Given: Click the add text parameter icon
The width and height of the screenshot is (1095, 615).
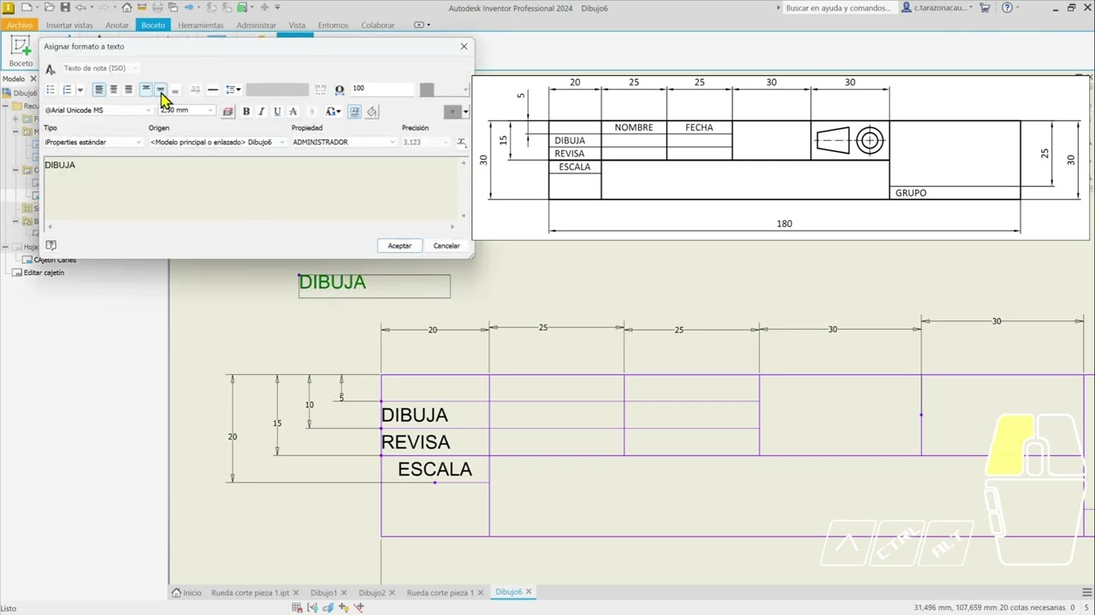Looking at the screenshot, I should coord(461,142).
